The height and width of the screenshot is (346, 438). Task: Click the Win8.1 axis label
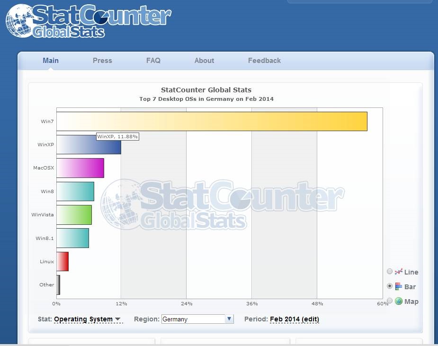pos(45,238)
